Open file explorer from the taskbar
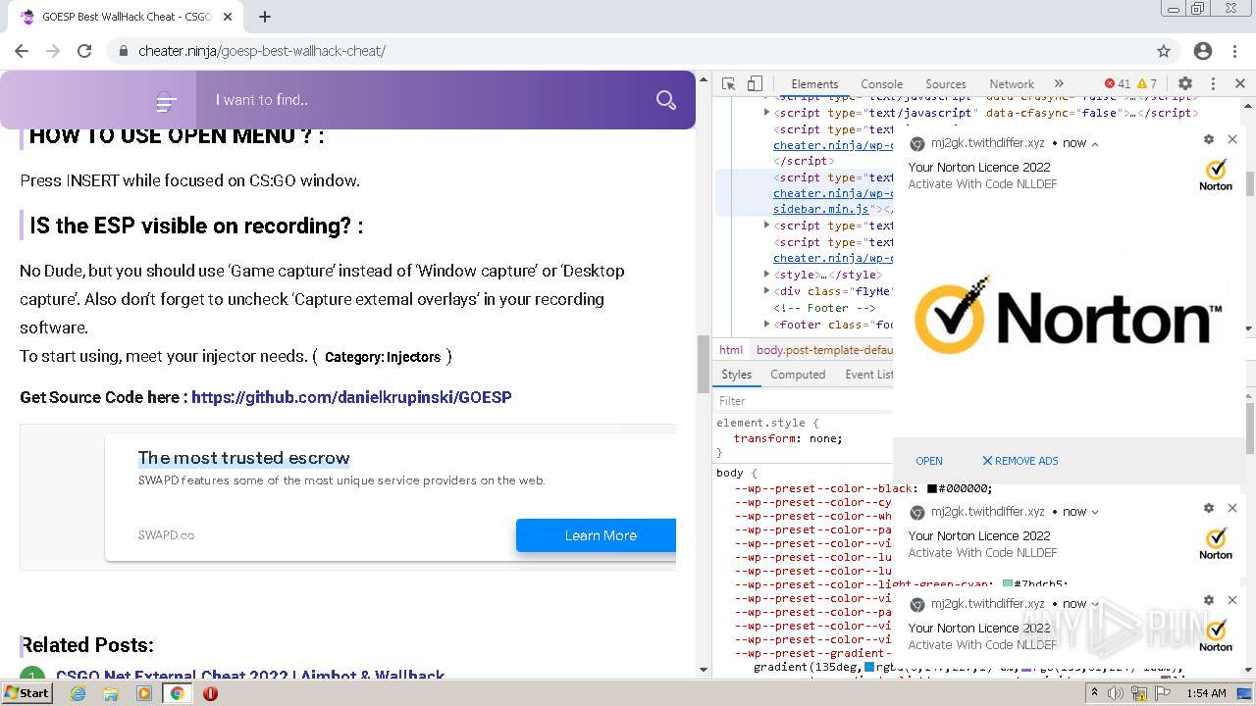The image size is (1256, 706). pos(111,693)
